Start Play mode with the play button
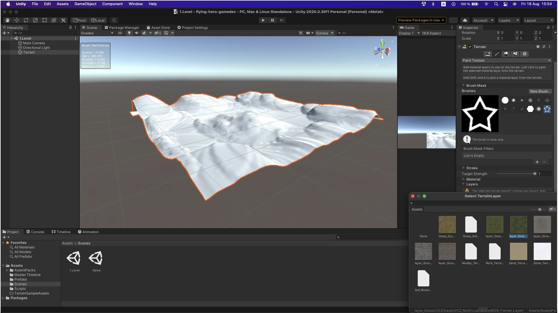Screen dimensions: 558x313 point(263,20)
